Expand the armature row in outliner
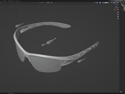The width and height of the screenshot is (125, 94). pyautogui.click(x=123, y=11)
